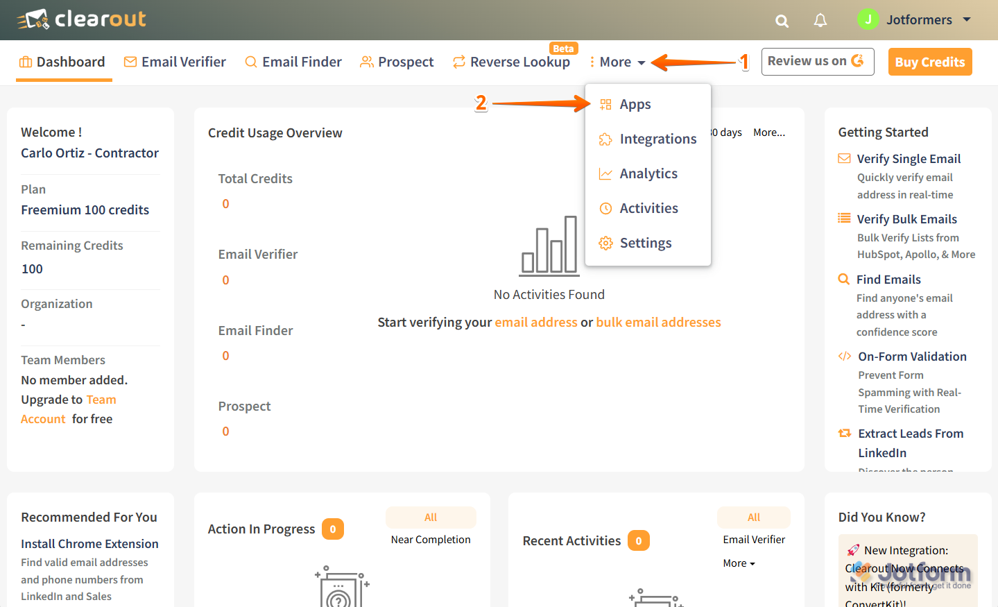
Task: Expand More dropdown in Recent Activities
Action: (x=739, y=563)
